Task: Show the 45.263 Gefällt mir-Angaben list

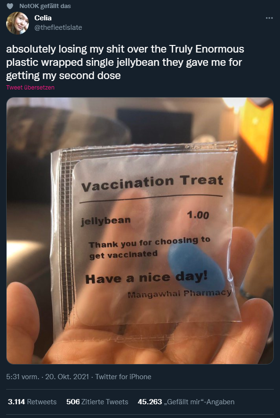Action: coord(186,402)
